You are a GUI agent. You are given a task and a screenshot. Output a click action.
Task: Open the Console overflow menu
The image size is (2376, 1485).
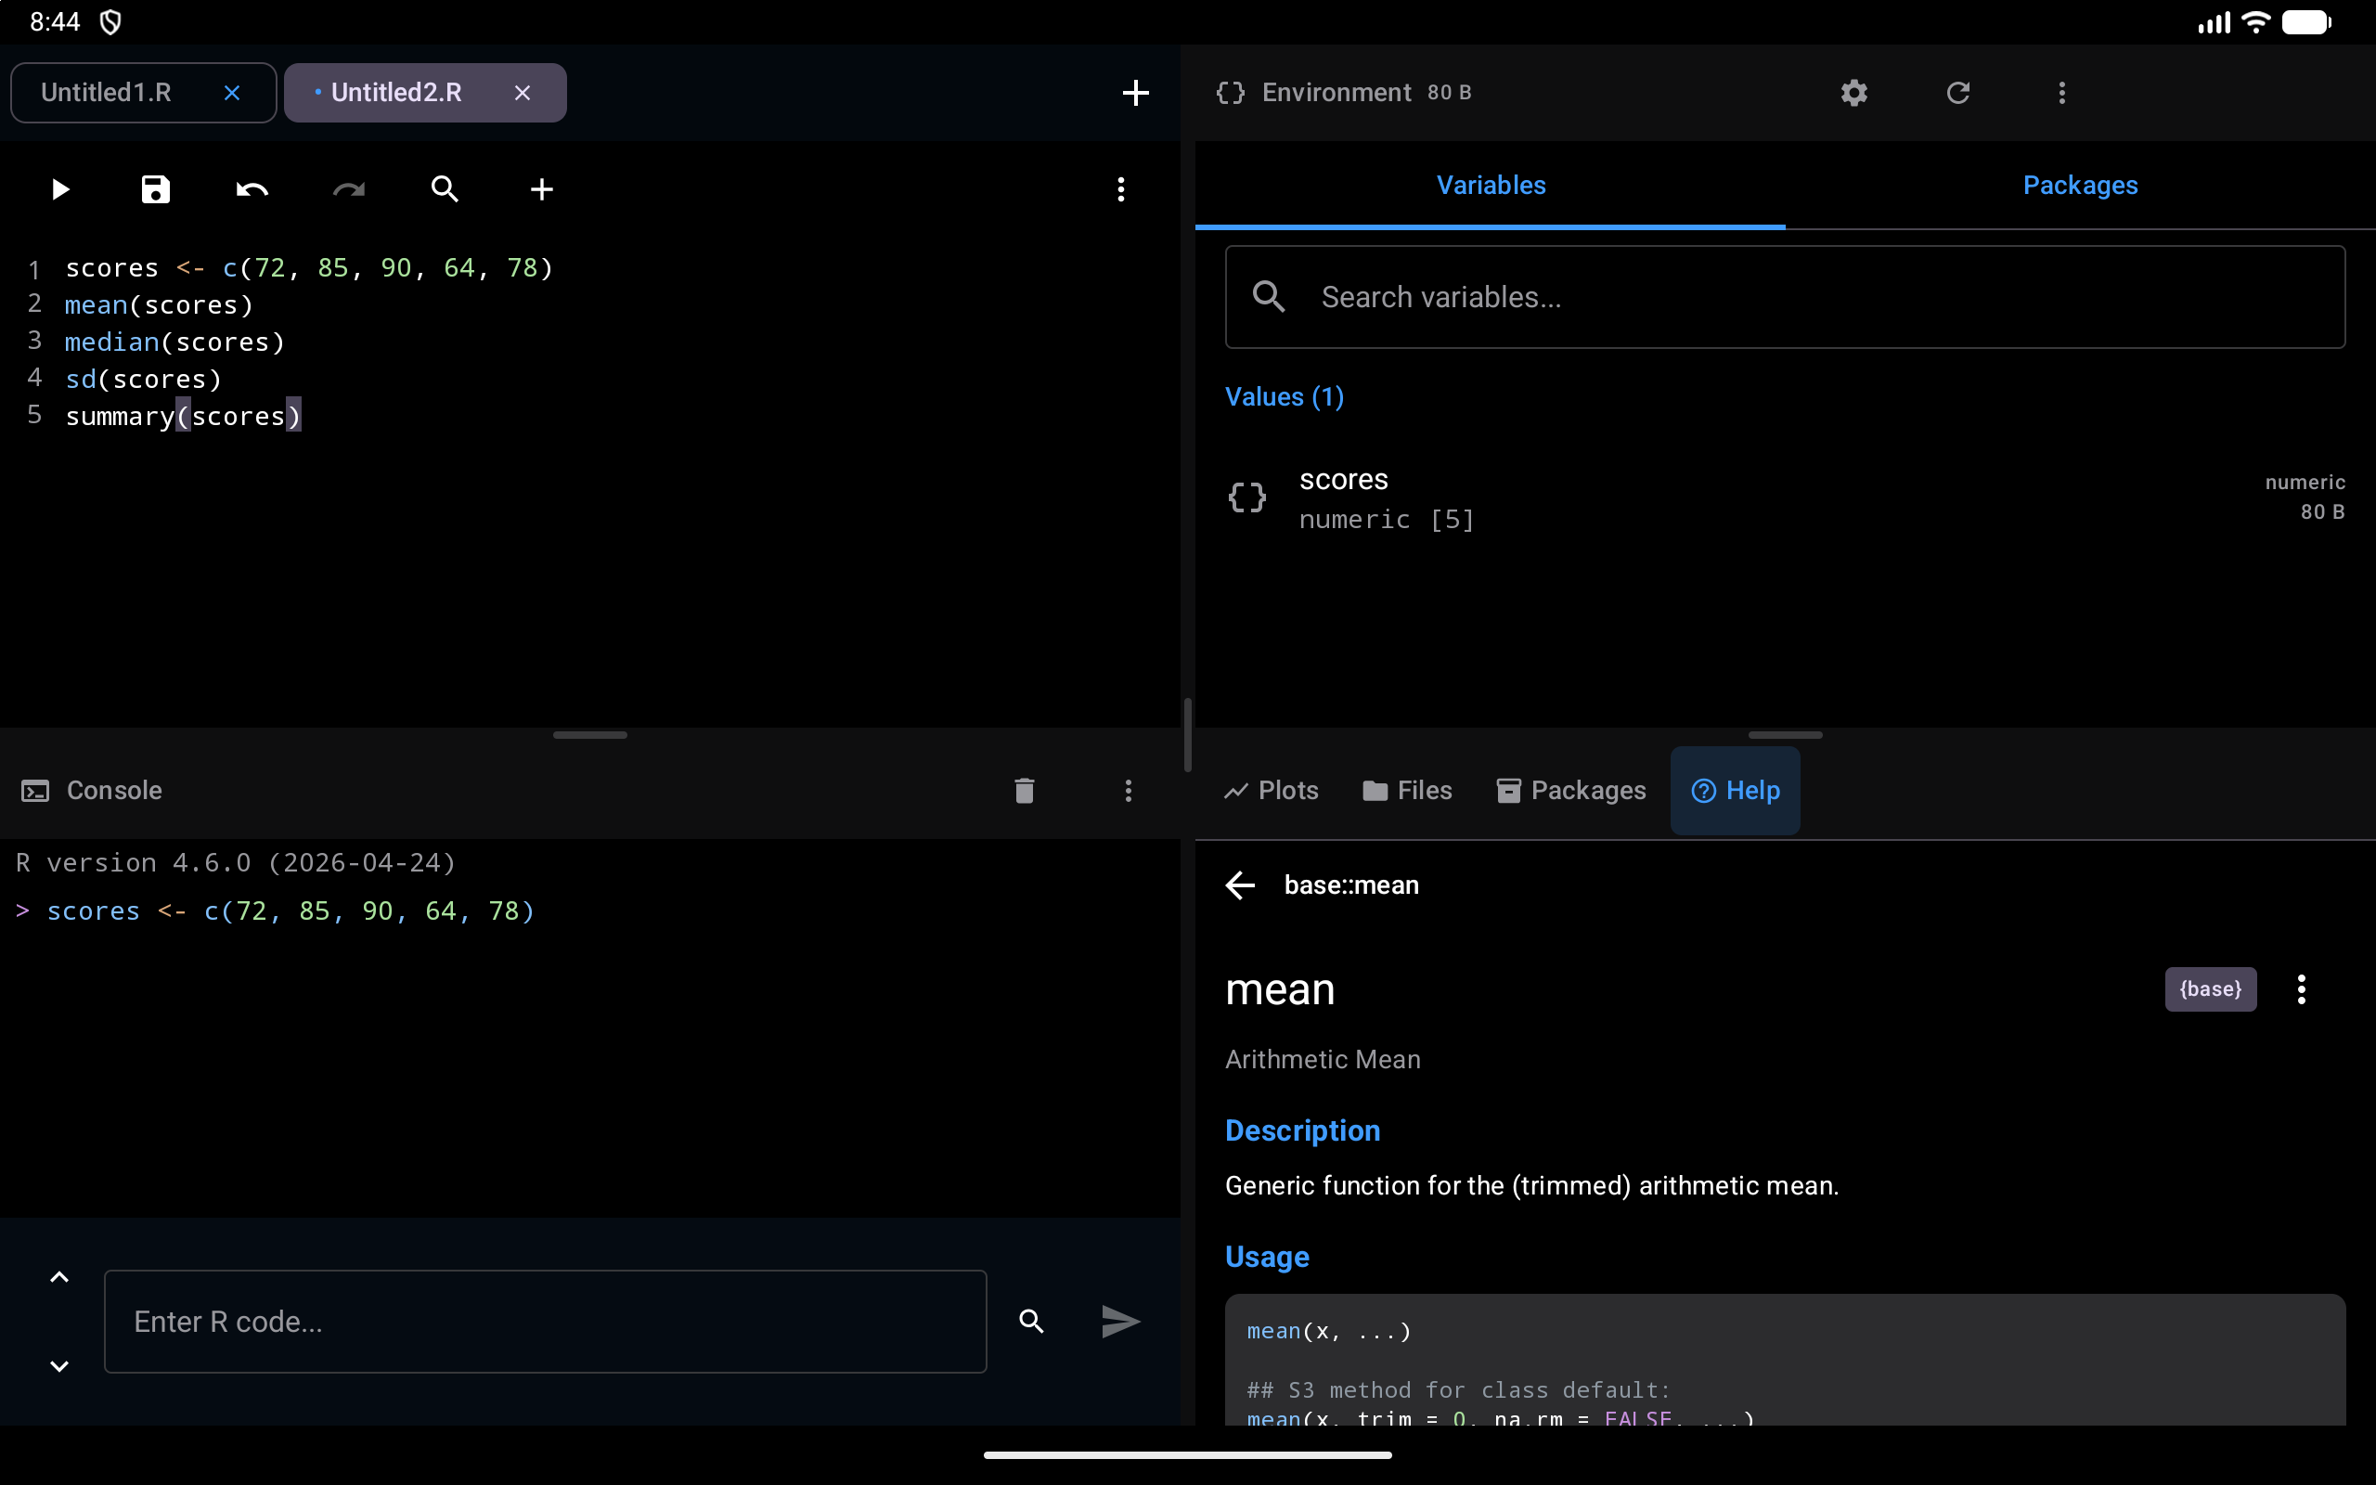[x=1128, y=791]
